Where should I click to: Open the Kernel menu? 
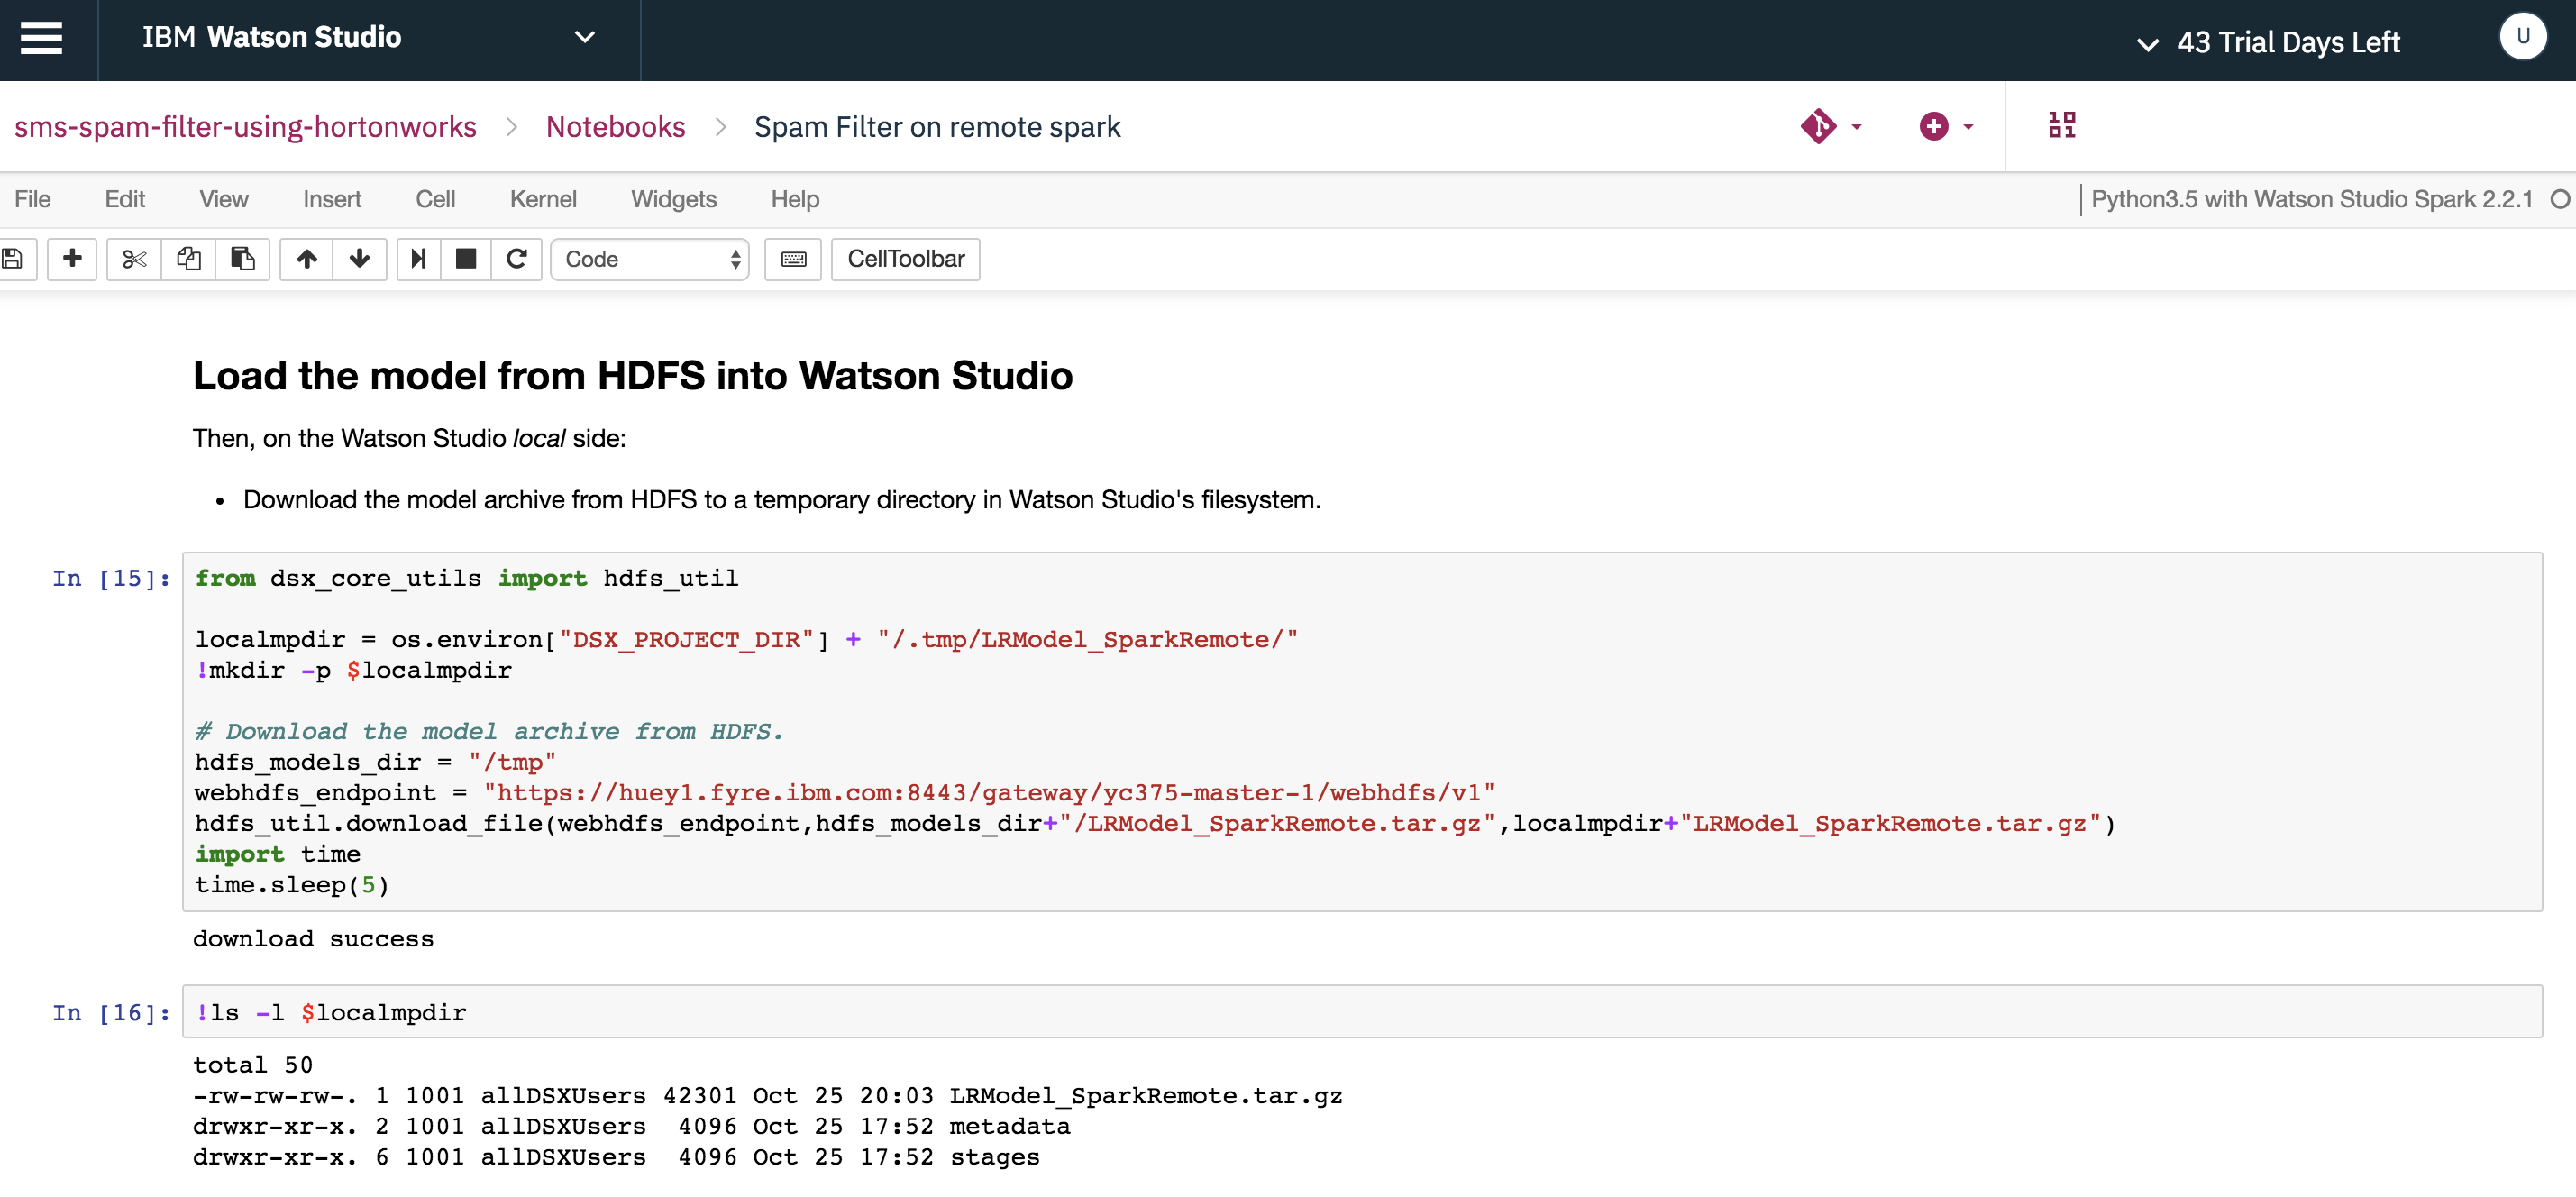[x=542, y=199]
